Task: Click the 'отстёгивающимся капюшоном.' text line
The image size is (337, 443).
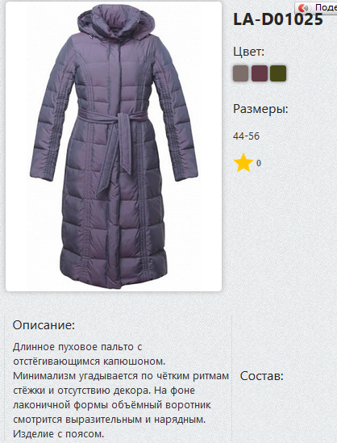Action: [x=89, y=362]
